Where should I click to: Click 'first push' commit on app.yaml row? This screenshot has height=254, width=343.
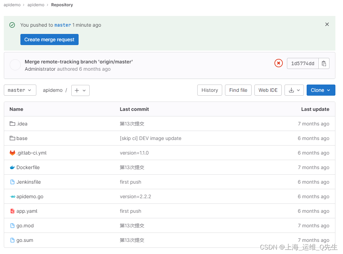coord(130,211)
